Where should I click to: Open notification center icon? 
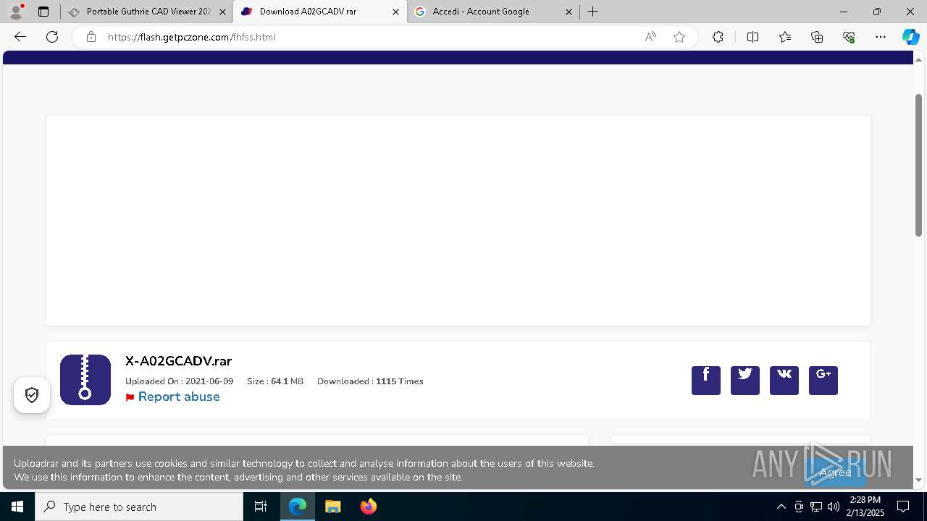tap(903, 507)
